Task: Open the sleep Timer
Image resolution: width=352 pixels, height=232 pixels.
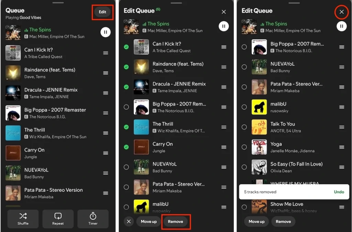Action: (93, 219)
